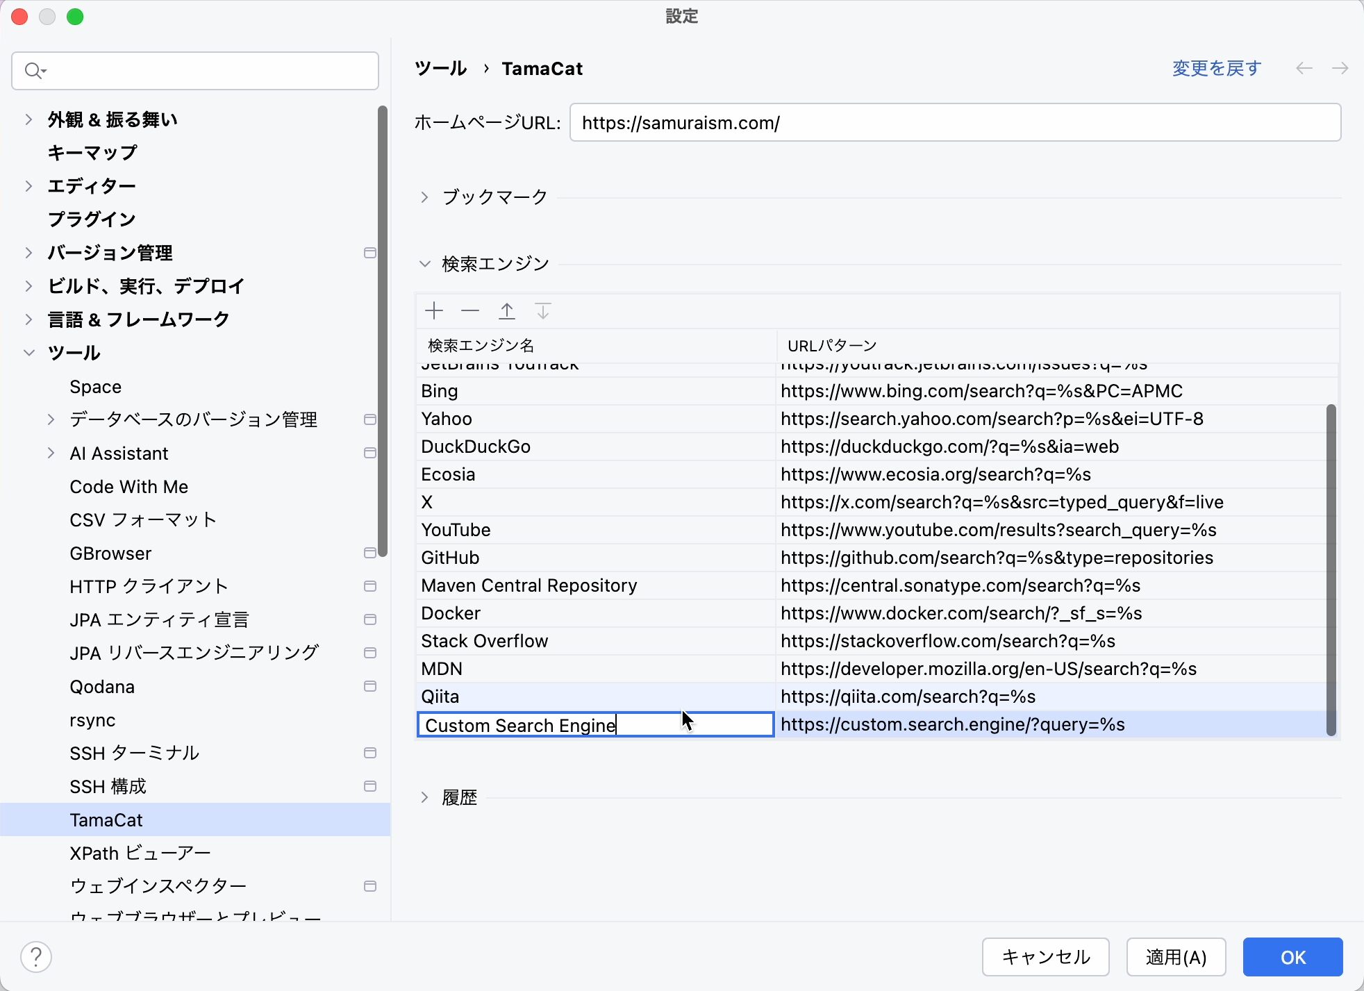This screenshot has height=991, width=1364.
Task: Click 検索エンジン名 column header
Action: [x=596, y=345]
